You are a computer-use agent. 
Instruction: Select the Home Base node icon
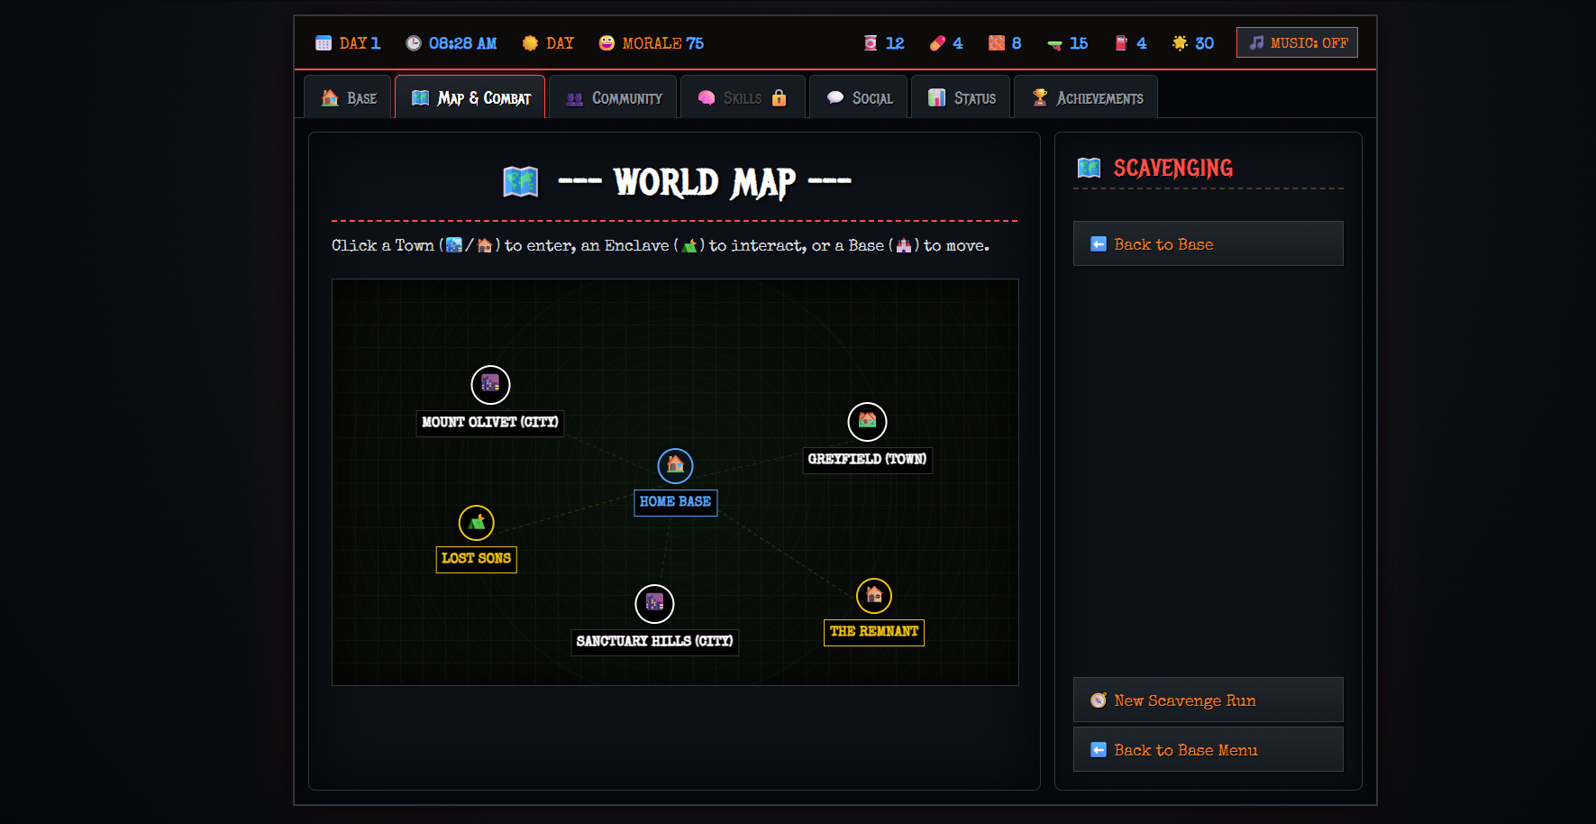tap(675, 465)
